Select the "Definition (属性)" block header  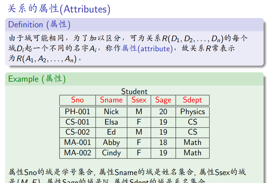[39, 25]
